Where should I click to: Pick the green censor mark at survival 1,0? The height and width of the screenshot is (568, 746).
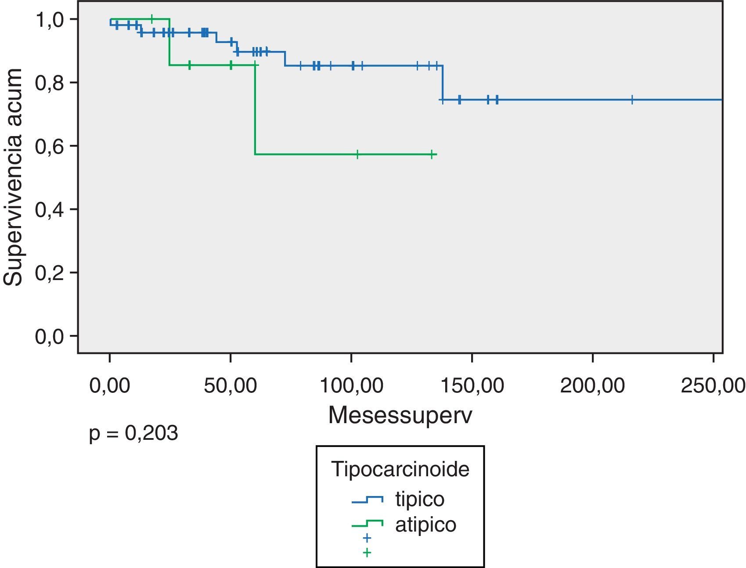coord(151,19)
